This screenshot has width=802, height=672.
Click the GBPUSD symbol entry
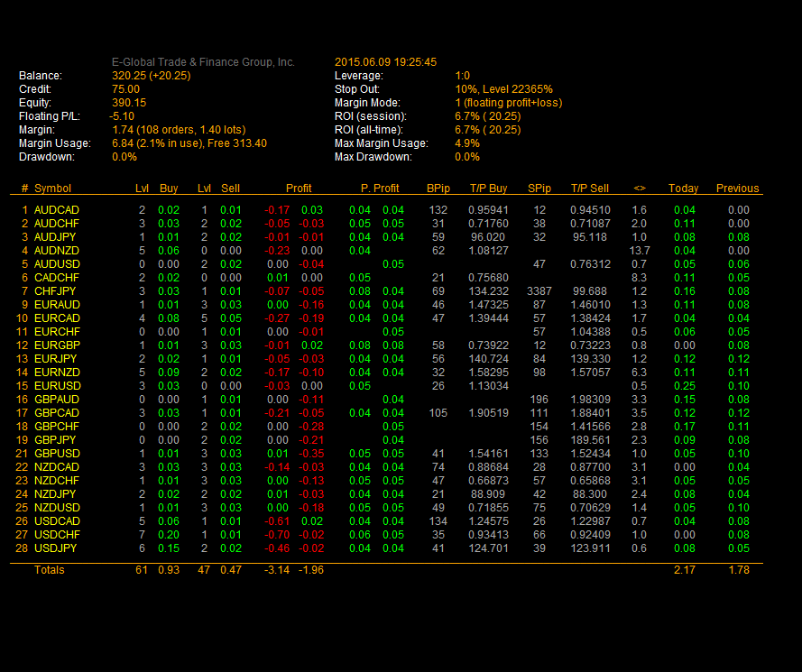[56, 454]
